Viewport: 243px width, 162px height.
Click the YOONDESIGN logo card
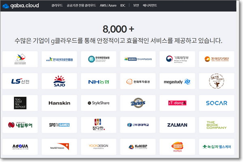(x=99, y=147)
